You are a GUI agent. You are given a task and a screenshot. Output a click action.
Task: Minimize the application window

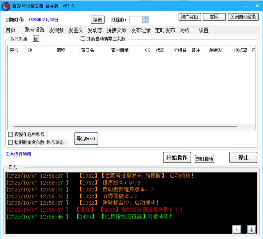[x=248, y=6]
